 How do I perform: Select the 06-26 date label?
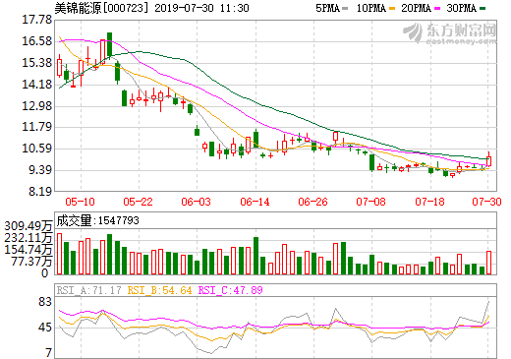click(x=312, y=202)
